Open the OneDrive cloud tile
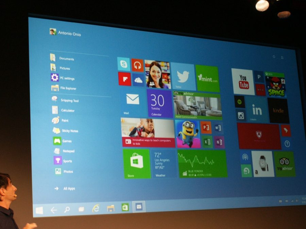The width and height of the screenshot is (306, 229). click(138, 80)
